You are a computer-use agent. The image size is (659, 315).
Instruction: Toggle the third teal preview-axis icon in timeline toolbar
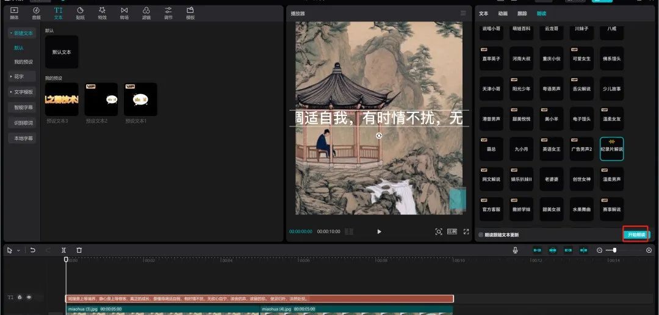pos(568,250)
